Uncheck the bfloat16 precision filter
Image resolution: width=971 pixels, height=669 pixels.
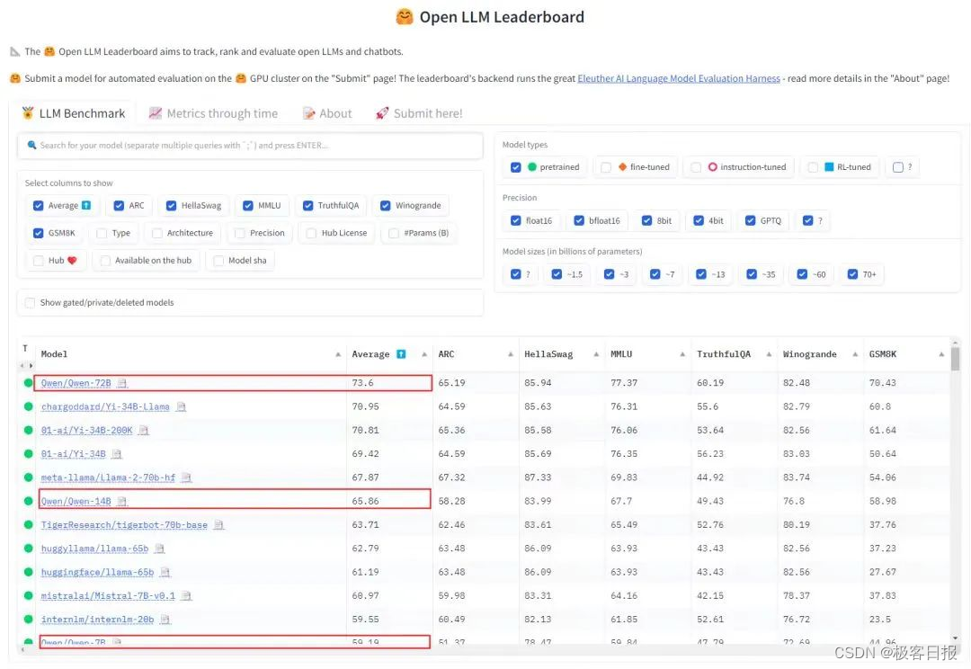point(579,220)
